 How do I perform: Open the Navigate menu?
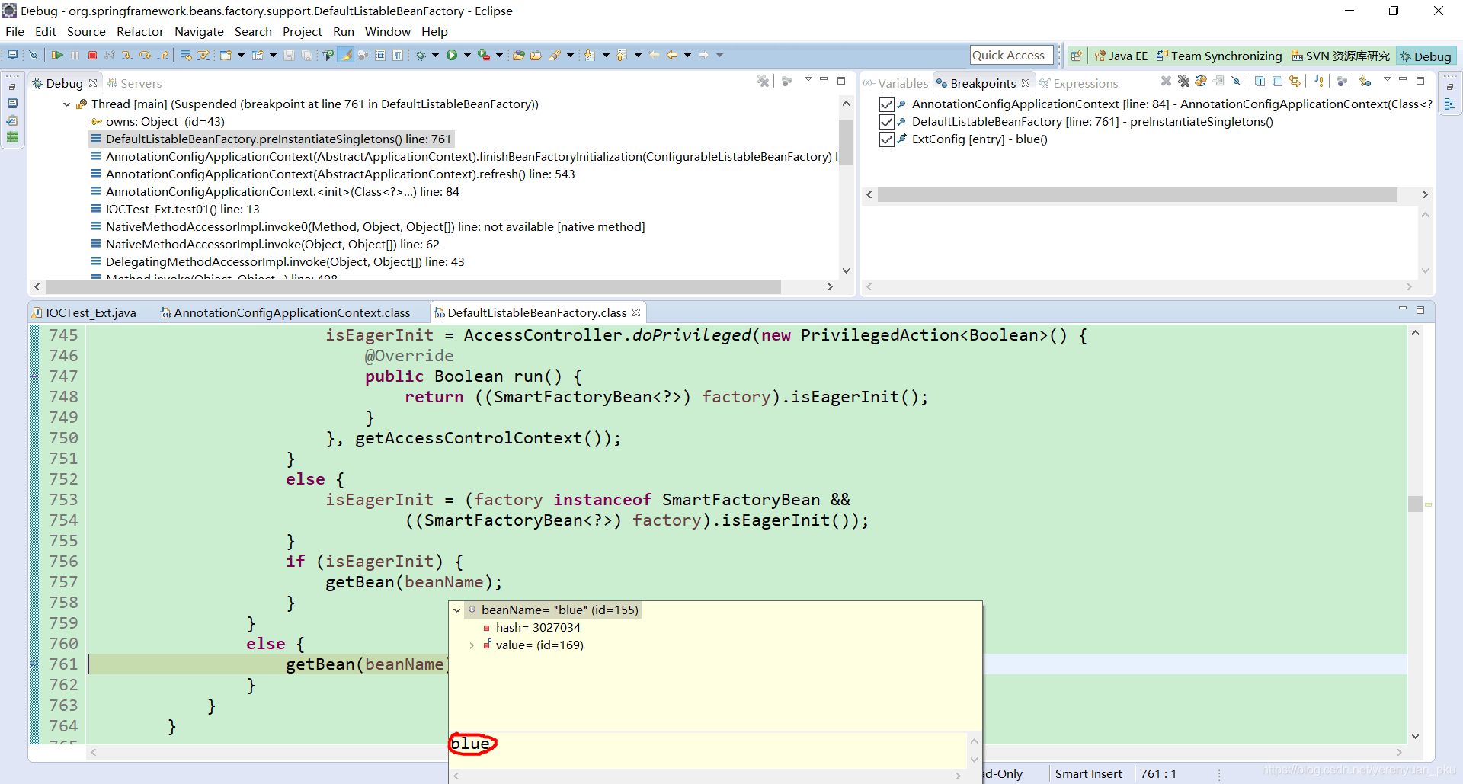point(199,31)
